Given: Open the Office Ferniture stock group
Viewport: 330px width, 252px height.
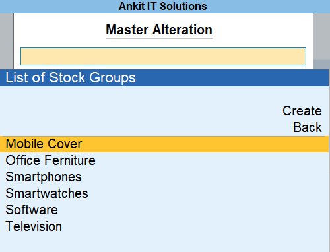Looking at the screenshot, I should 50,160.
